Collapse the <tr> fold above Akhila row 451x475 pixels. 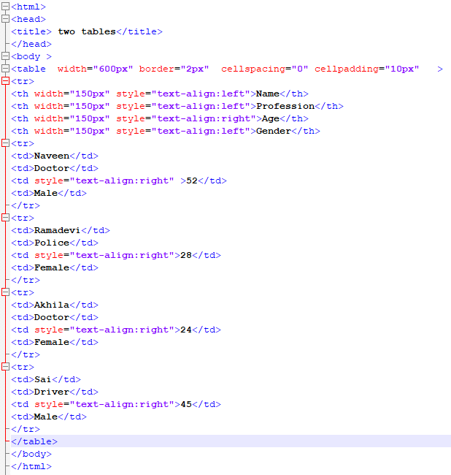click(5, 292)
